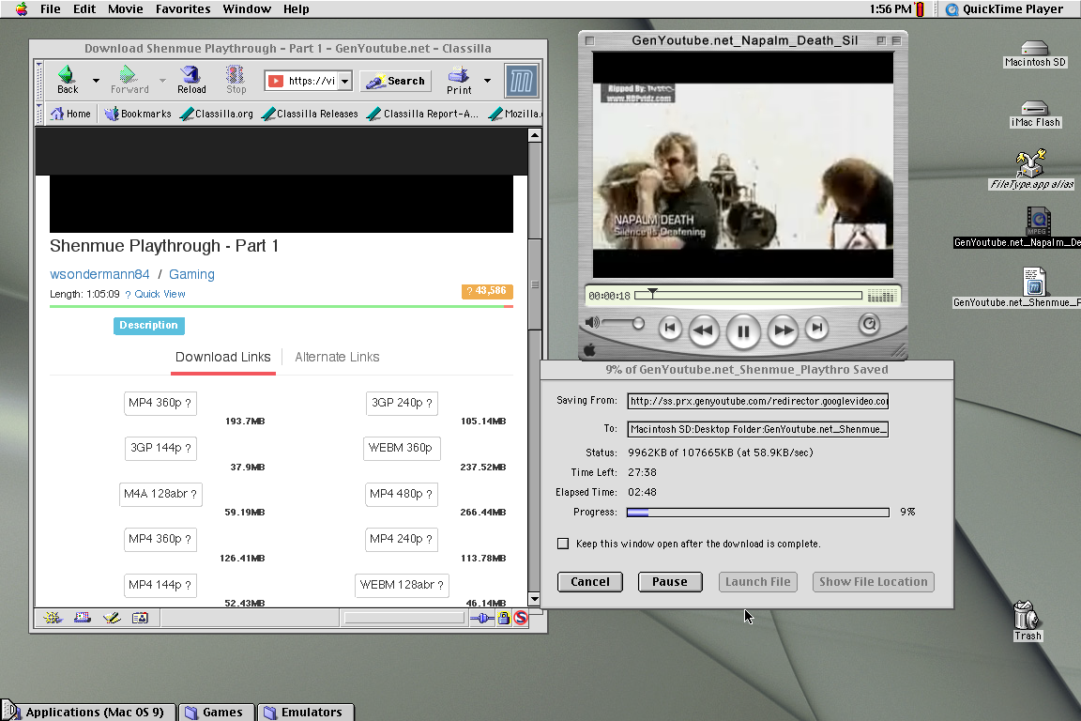Open the Forward history dropdown arrow
The width and height of the screenshot is (1081, 721).
pos(162,81)
